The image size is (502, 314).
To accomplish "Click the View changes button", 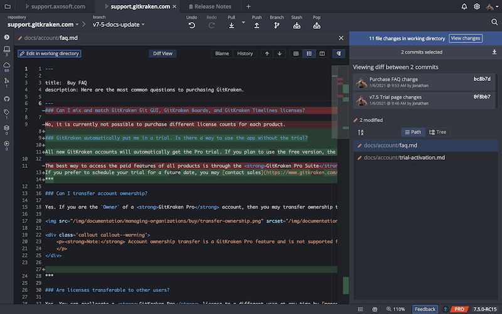I will pyautogui.click(x=466, y=38).
